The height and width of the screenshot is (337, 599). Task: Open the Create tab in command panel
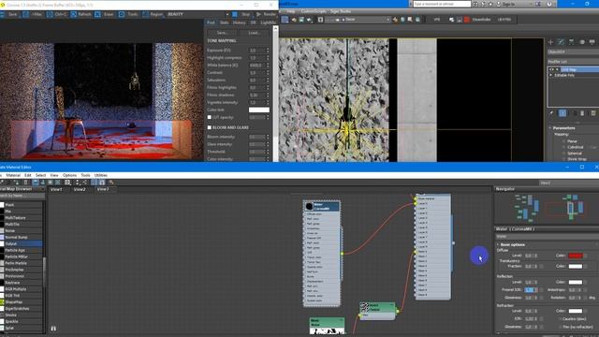click(550, 41)
